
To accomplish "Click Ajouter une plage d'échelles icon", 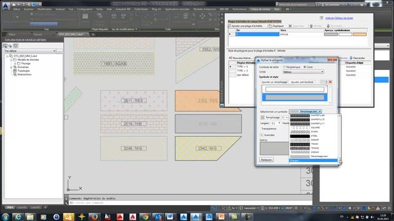I will [x=229, y=26].
